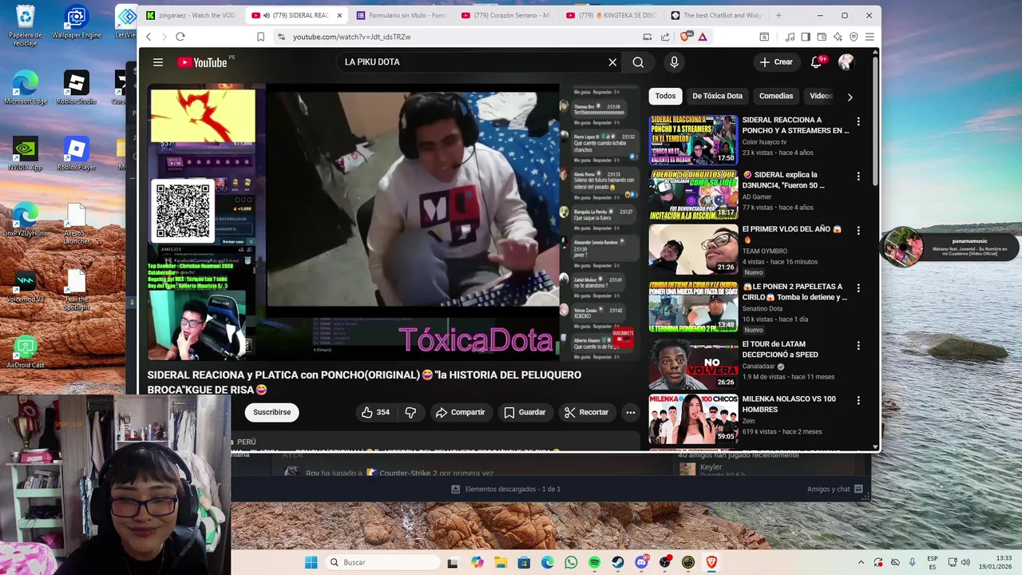
Task: Open the Brave Wallet icon
Action: pyautogui.click(x=822, y=37)
